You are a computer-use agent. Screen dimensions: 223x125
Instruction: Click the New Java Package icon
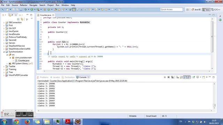[x=45, y=9]
